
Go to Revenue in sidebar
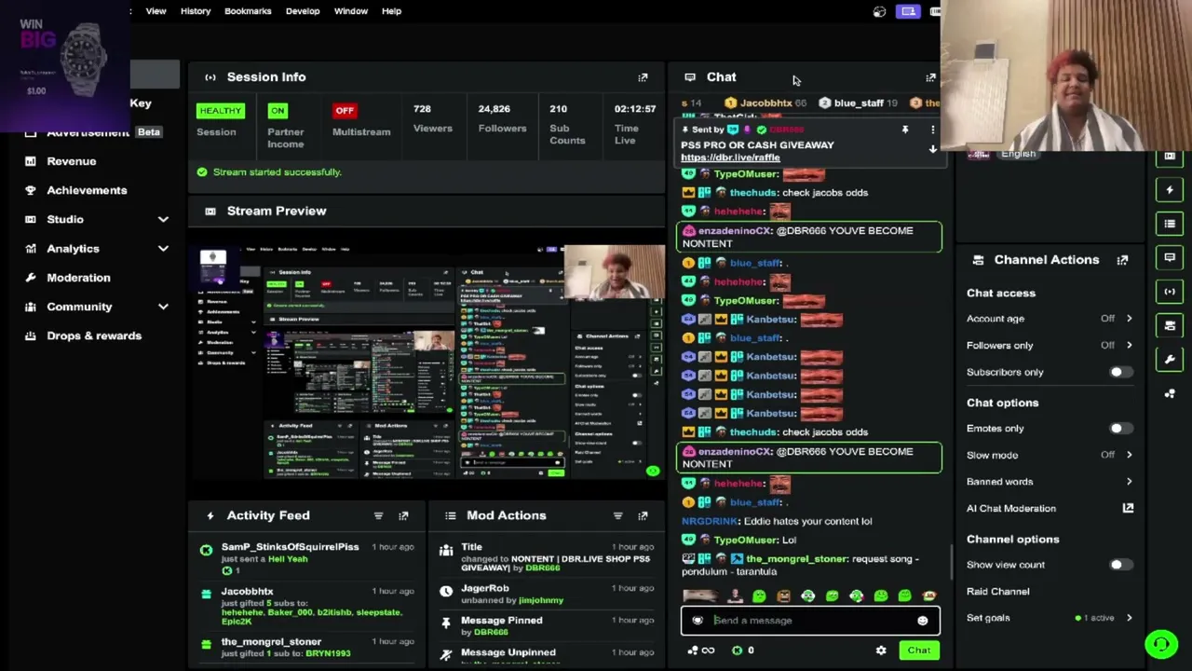[x=72, y=161]
